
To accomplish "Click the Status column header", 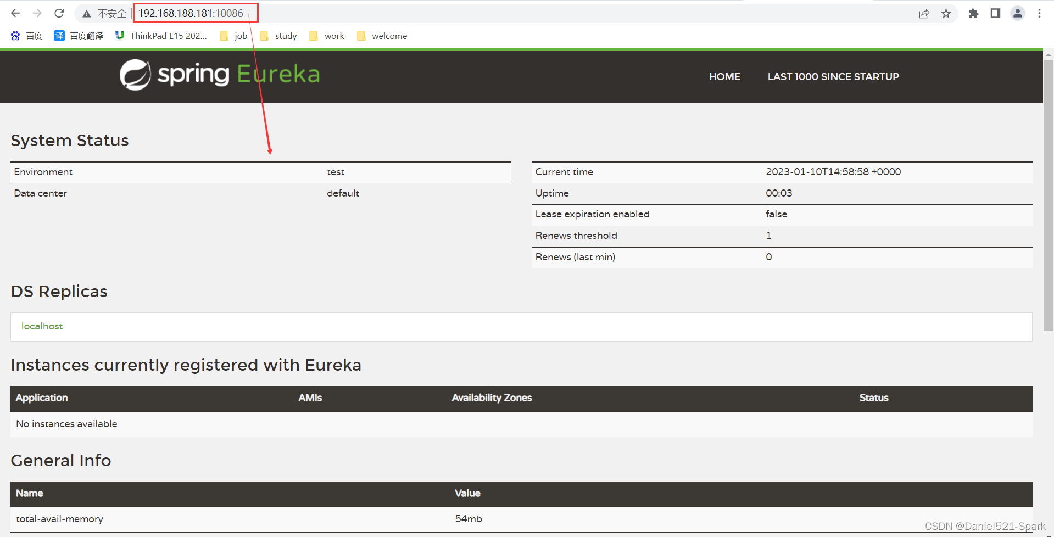I will (874, 398).
